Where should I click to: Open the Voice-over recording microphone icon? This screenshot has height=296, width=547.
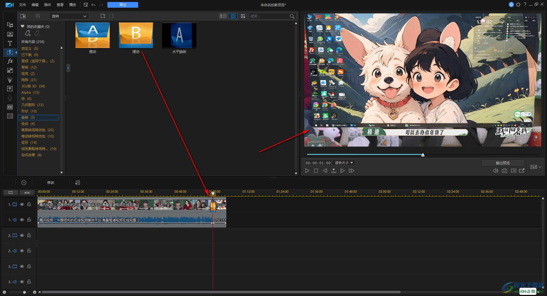[x=10, y=98]
